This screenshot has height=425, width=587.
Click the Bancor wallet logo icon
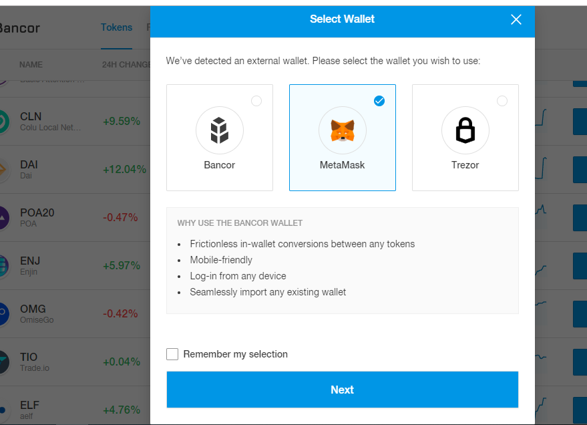(x=220, y=130)
